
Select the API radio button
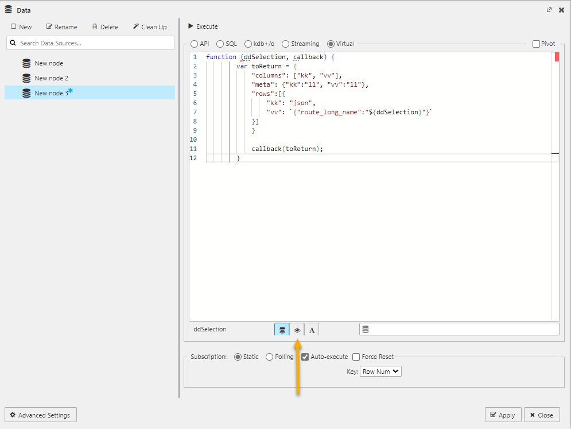[194, 44]
